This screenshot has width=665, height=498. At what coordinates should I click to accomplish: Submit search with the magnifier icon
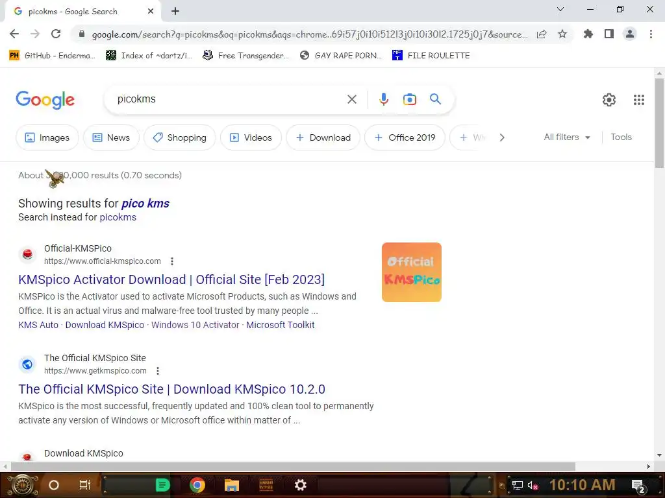tap(435, 99)
